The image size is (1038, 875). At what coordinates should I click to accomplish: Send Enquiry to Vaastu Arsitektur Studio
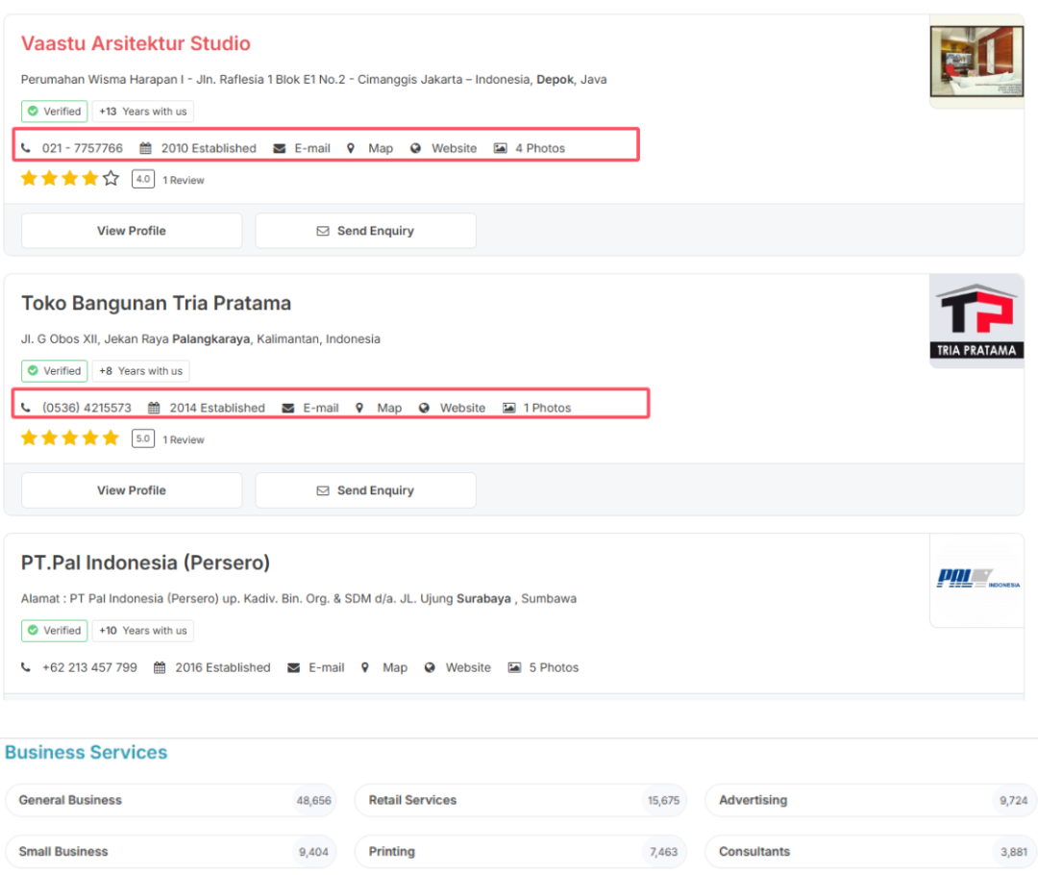pyautogui.click(x=366, y=231)
